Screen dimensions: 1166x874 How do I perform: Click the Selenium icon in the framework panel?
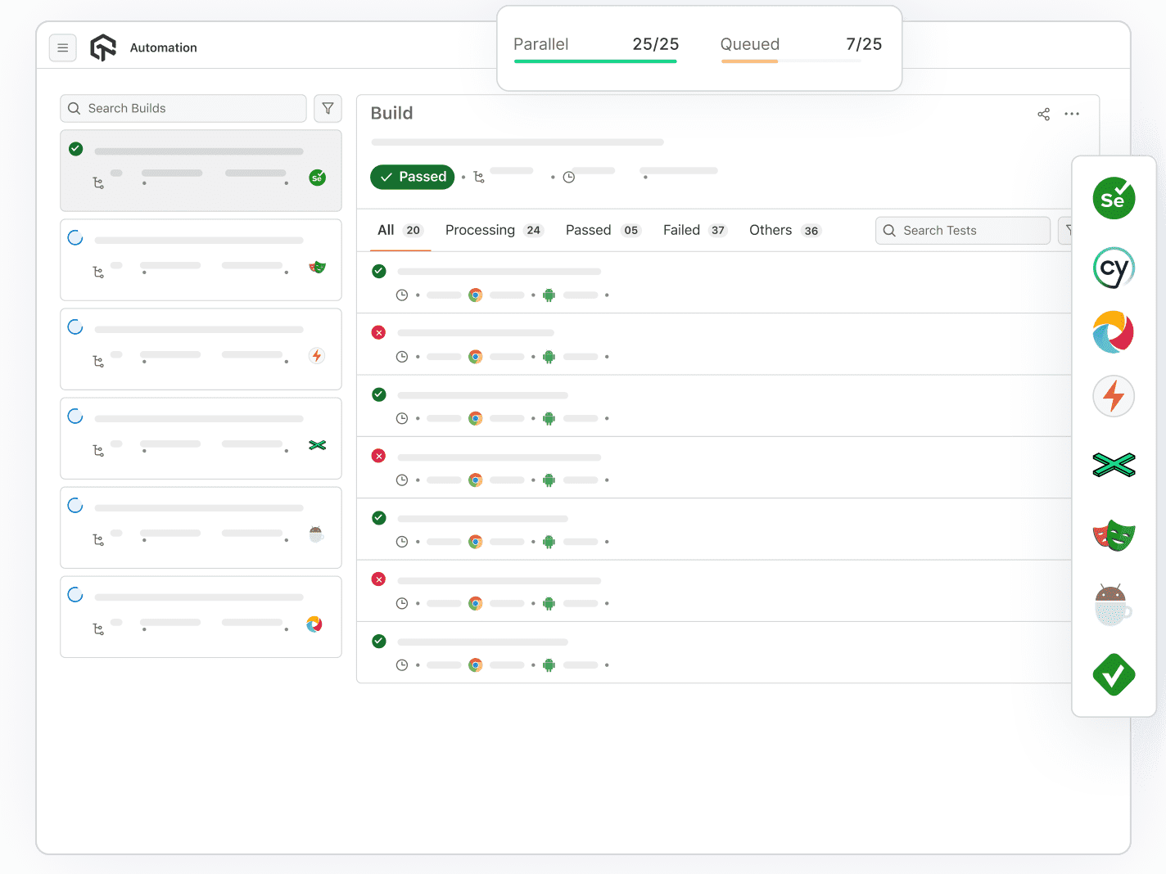pos(1114,199)
